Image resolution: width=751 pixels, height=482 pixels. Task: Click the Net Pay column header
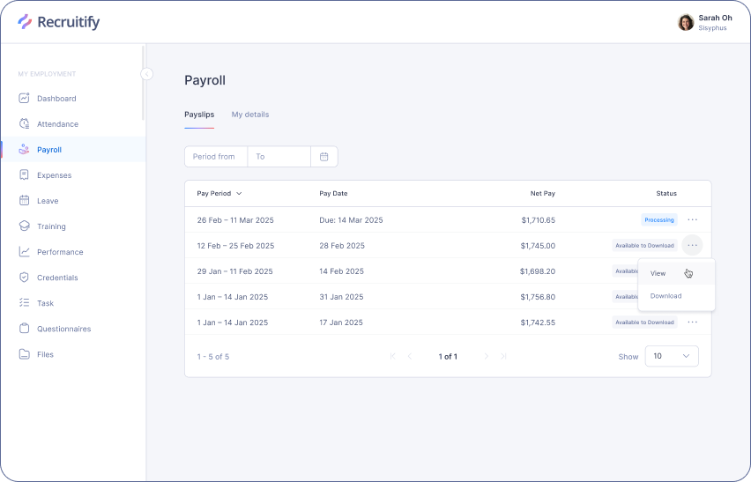click(x=543, y=193)
